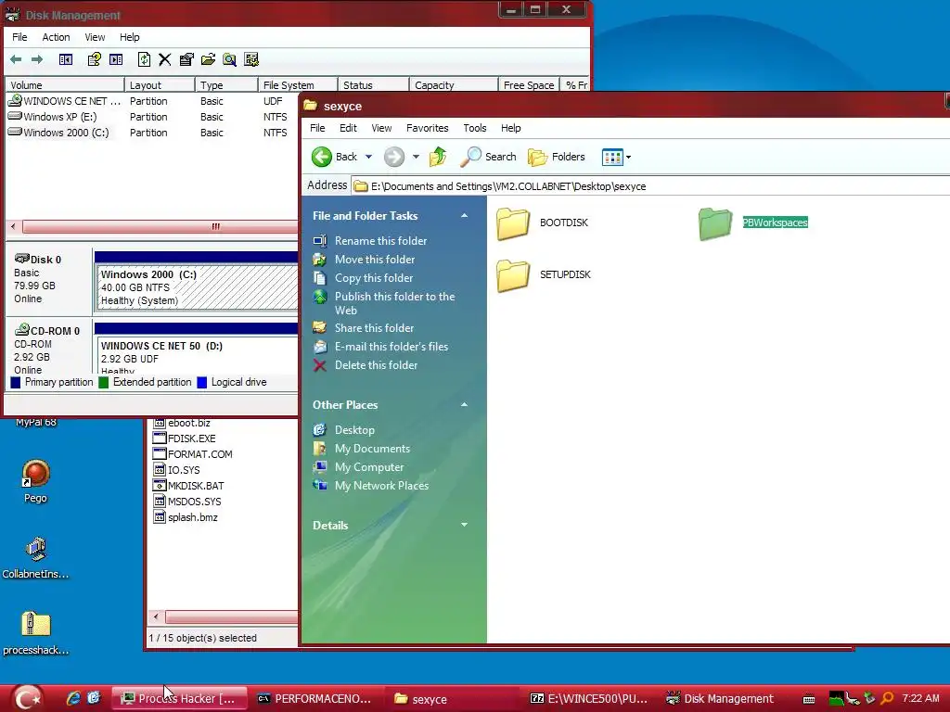The width and height of the screenshot is (950, 712).
Task: Open the View menu in Disk Management
Action: pos(95,37)
